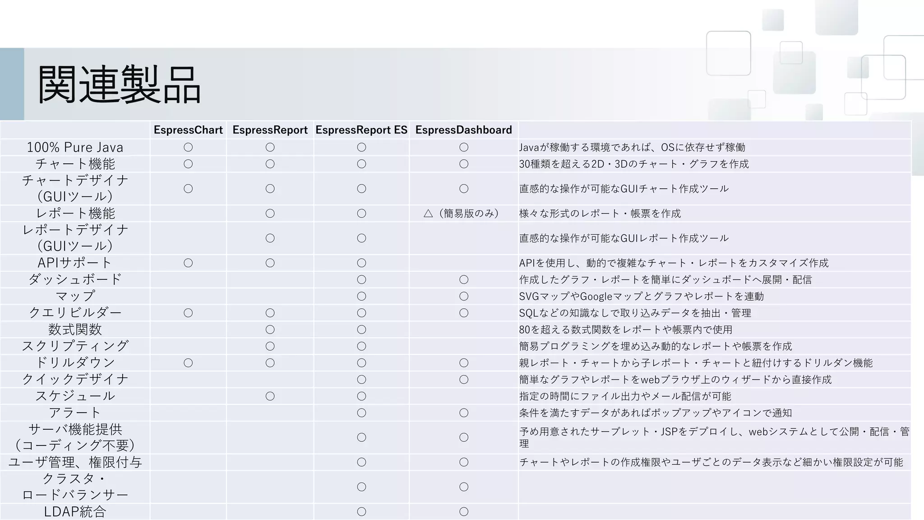924x520 pixels.
Task: Click the 関連製品 slide title
Action: click(x=119, y=84)
